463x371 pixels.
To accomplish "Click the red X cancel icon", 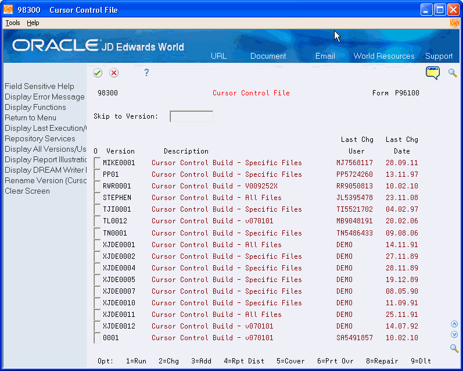I will coord(114,73).
